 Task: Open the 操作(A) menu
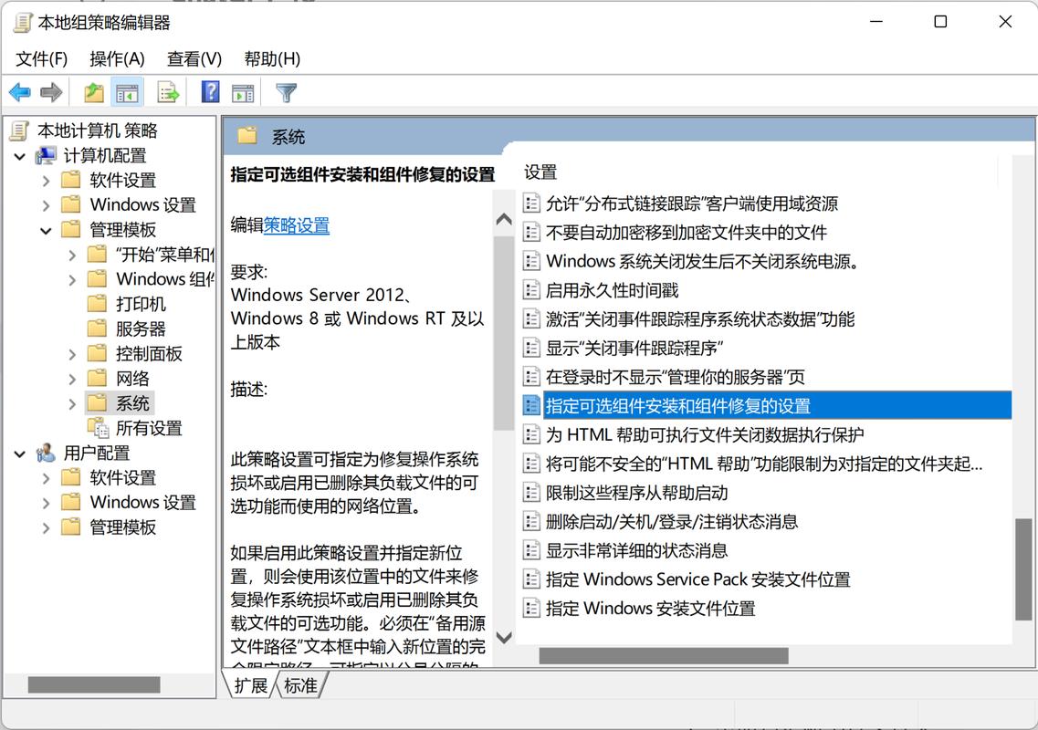pos(117,59)
